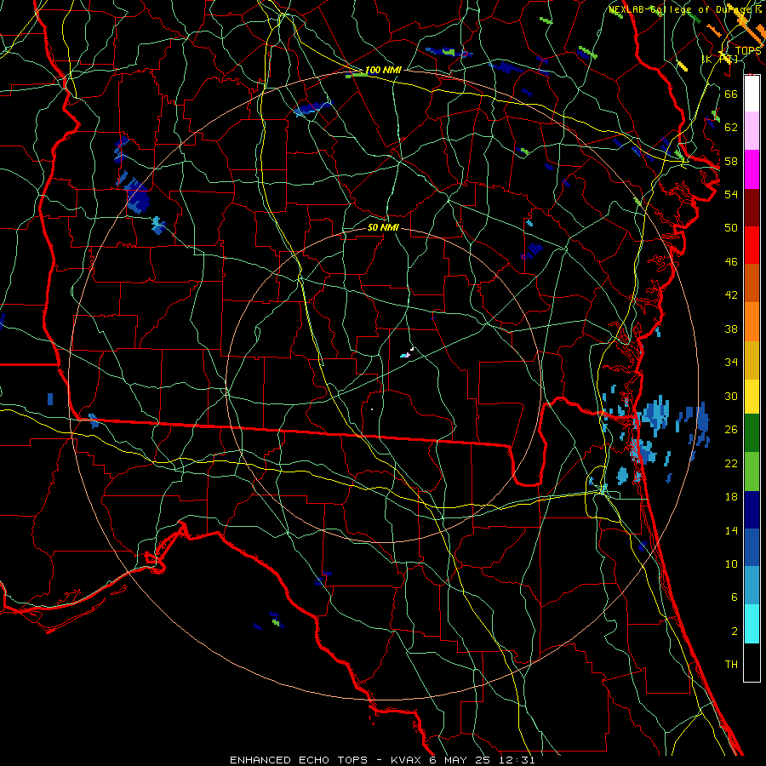
Task: Click the white-pink echo near the radar center
Action: (x=408, y=353)
